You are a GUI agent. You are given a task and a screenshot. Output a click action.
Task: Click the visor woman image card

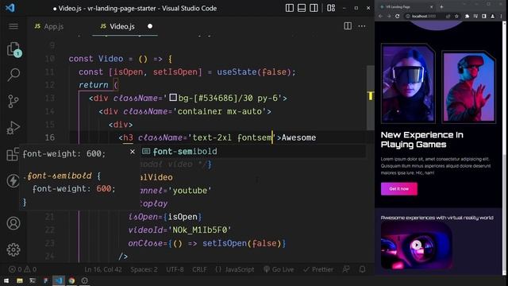click(x=408, y=83)
